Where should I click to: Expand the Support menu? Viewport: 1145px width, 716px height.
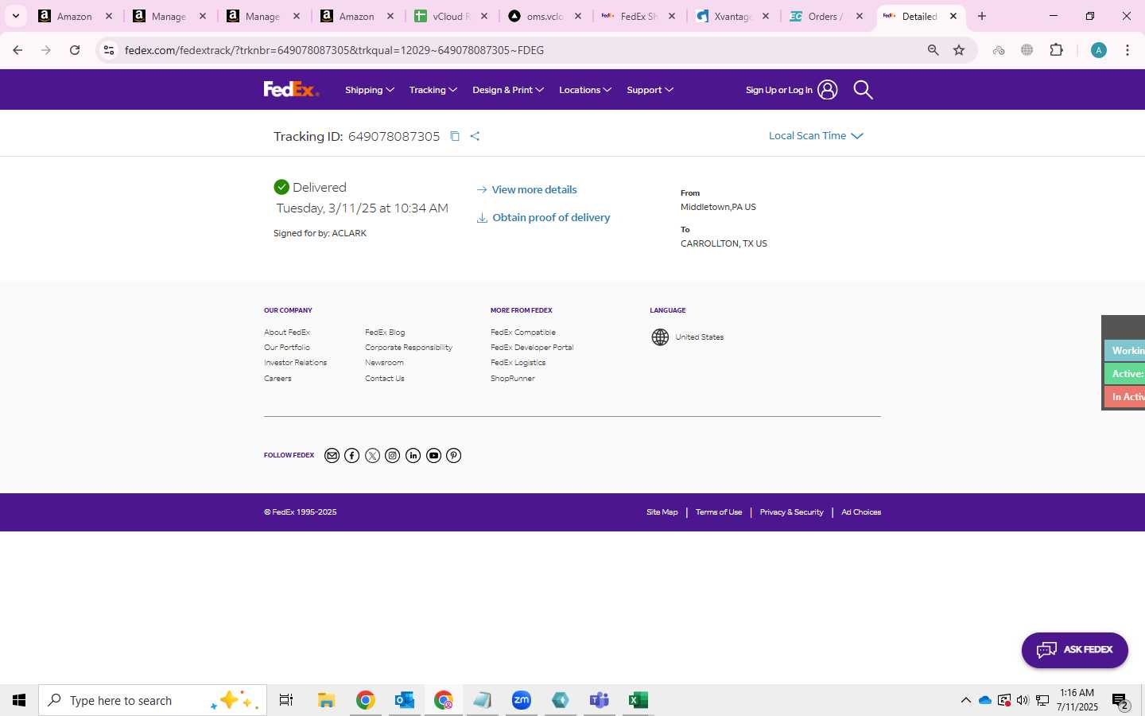tap(650, 90)
